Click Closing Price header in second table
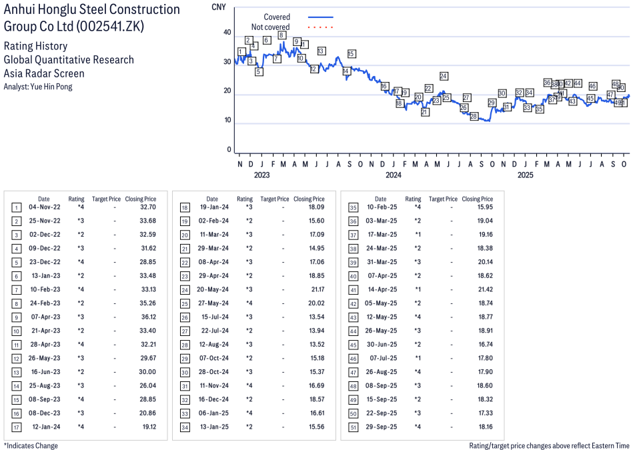The width and height of the screenshot is (637, 450). pyautogui.click(x=309, y=199)
